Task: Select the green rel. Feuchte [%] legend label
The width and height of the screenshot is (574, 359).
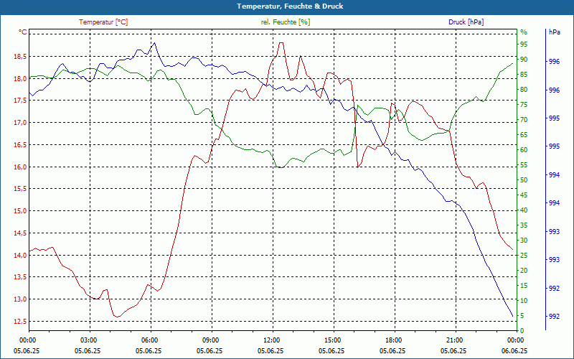Action: [x=286, y=22]
